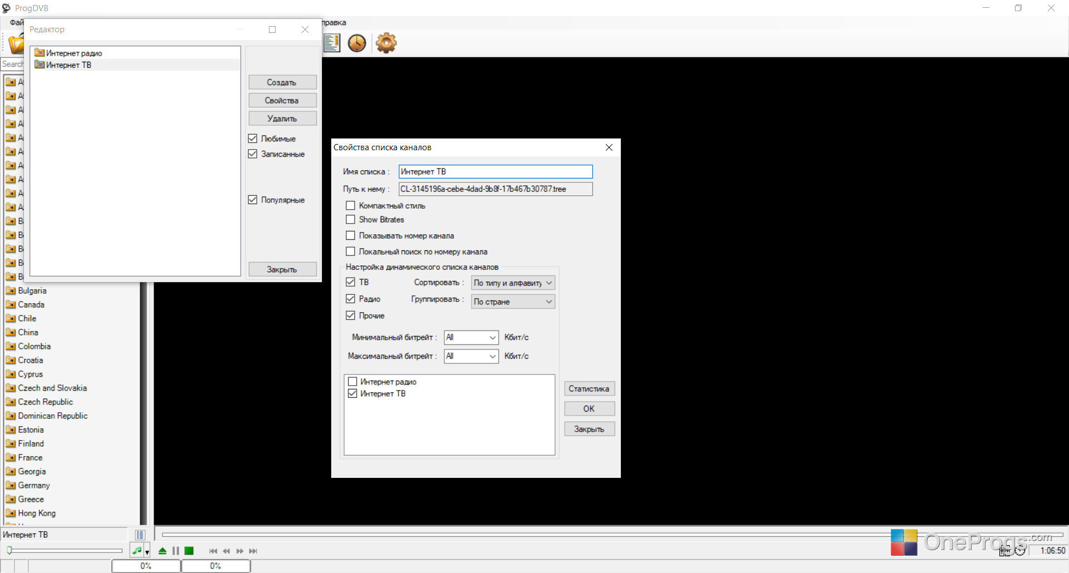Click the Статистика button
The height and width of the screenshot is (573, 1069).
pos(589,389)
